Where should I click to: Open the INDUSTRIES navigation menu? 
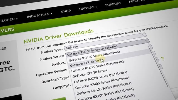[39, 15]
